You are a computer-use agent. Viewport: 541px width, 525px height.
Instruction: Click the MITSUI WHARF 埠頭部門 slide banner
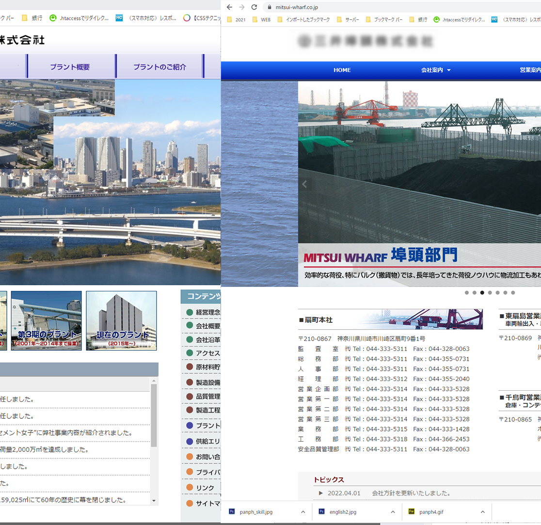pos(419,265)
